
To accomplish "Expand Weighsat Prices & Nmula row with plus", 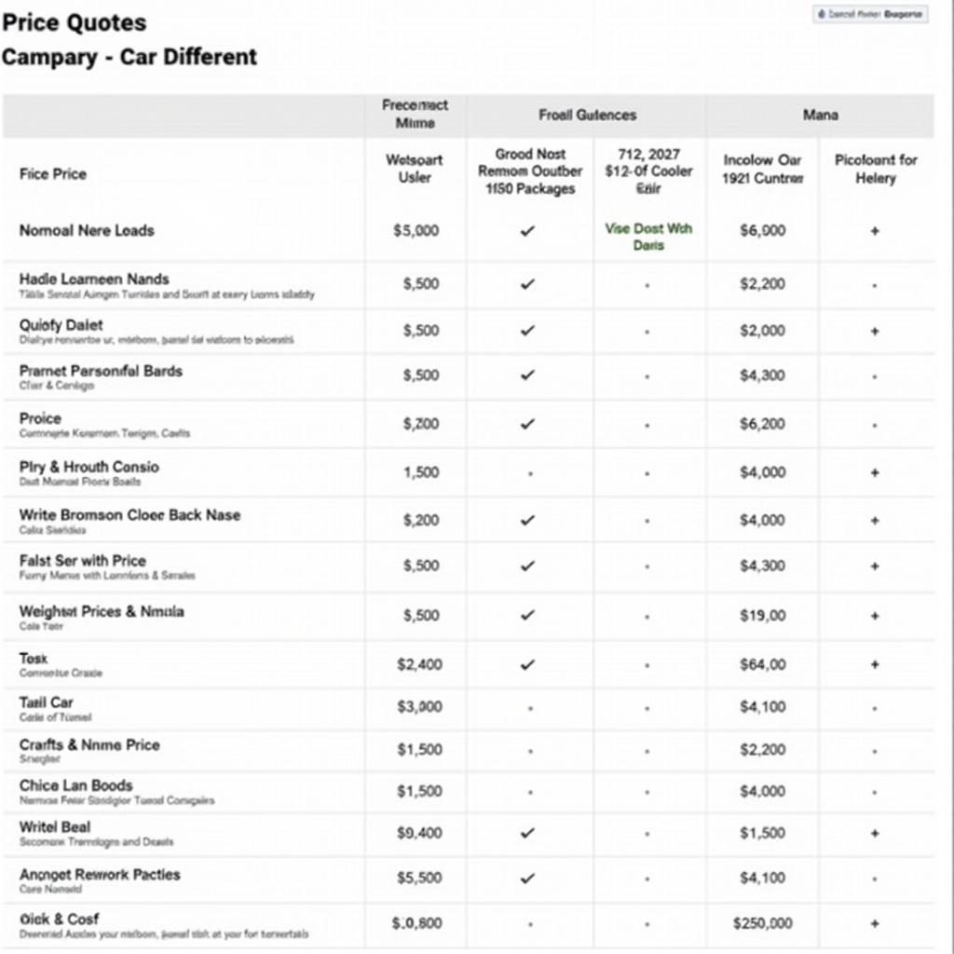I will [875, 616].
